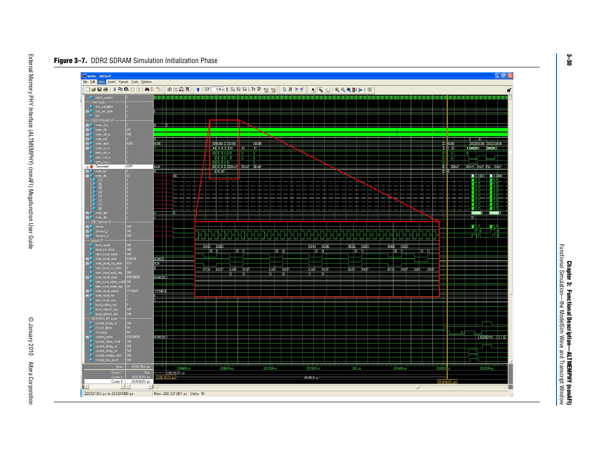Expand the mem_local_wdata signal bus
Viewport: 594px width, 459px height.
click(87, 291)
